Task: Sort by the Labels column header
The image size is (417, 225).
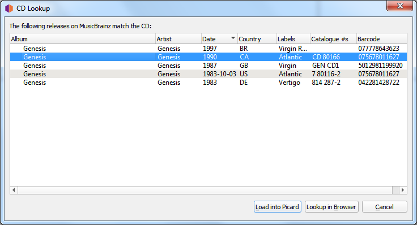Action: [293, 39]
